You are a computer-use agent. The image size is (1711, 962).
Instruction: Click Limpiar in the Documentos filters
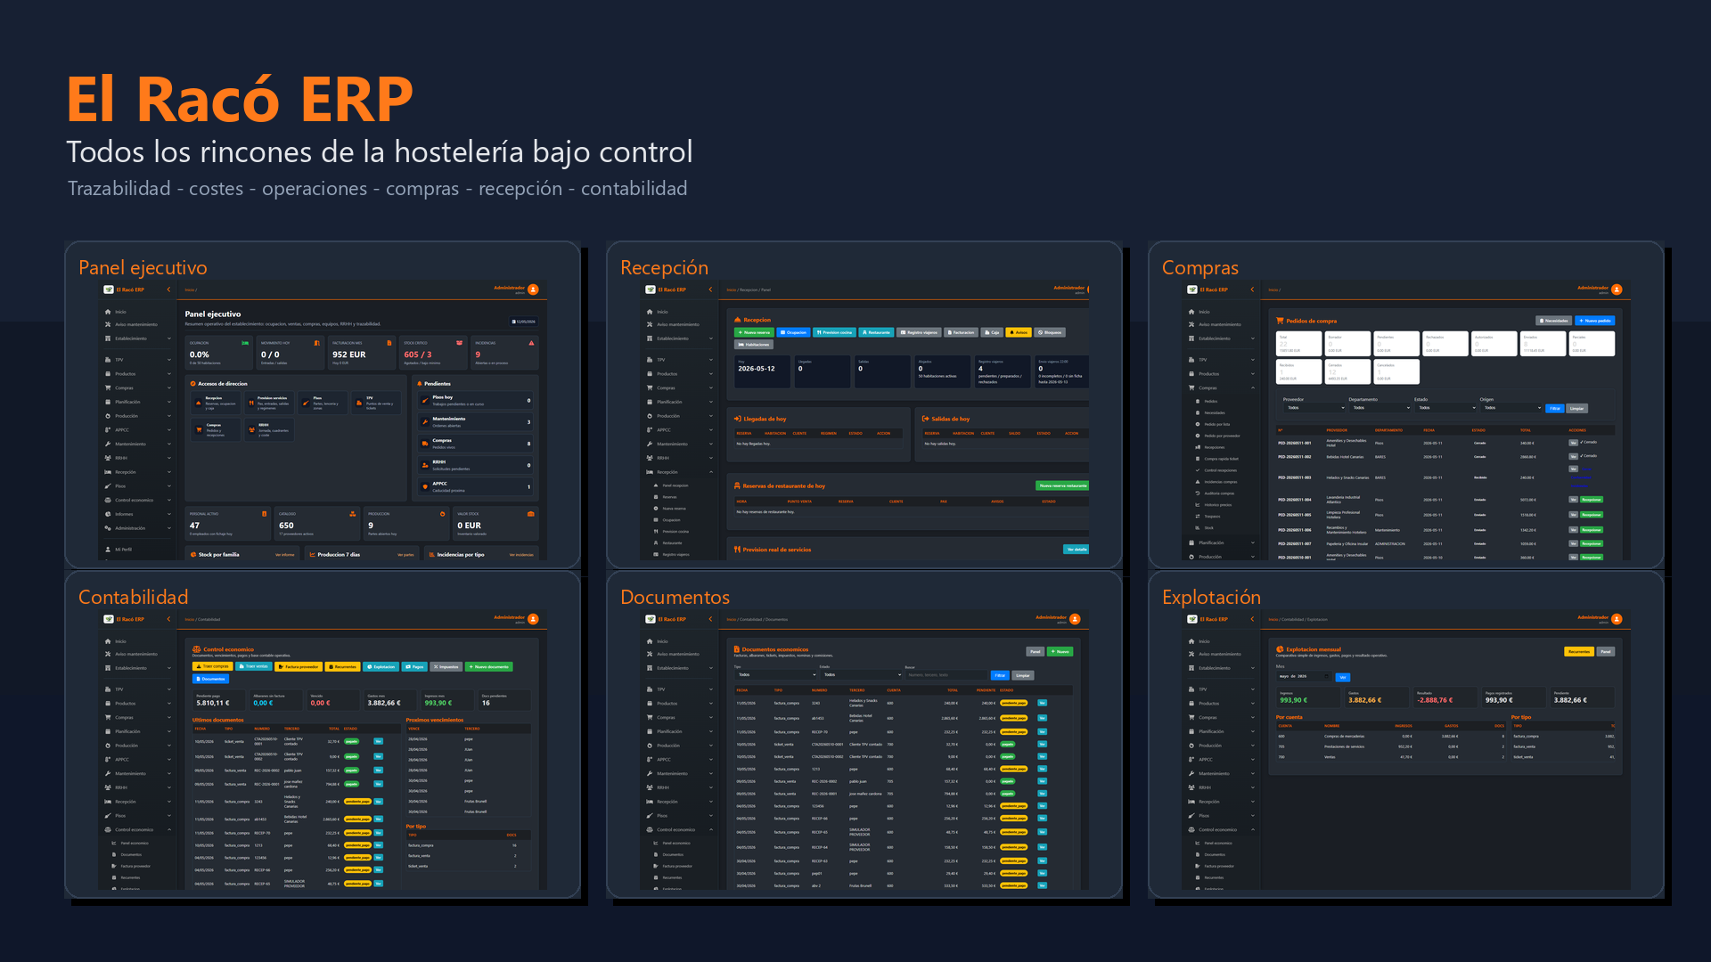1023,675
